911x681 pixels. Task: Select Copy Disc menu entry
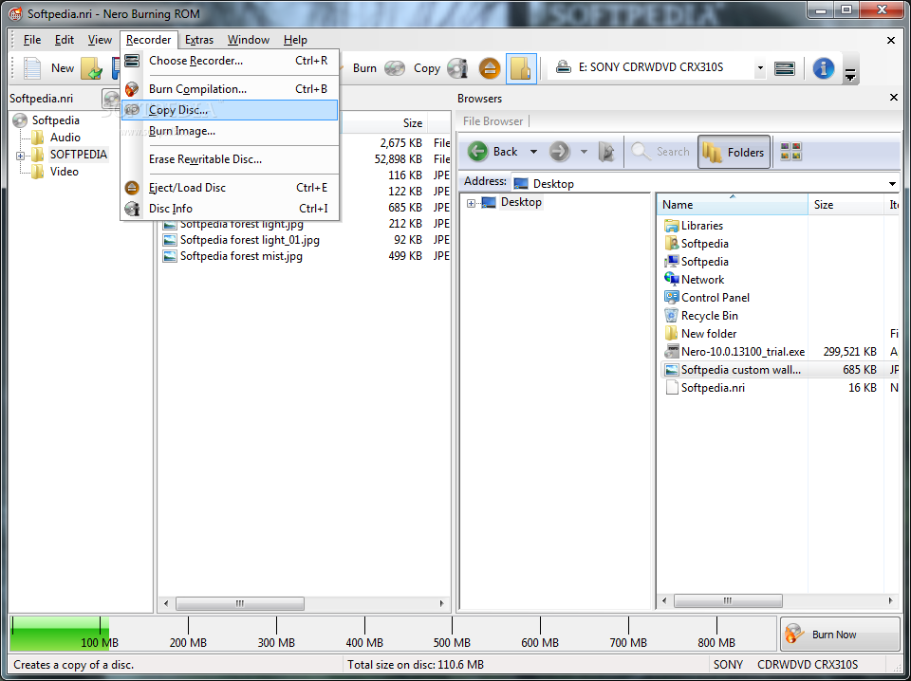(x=230, y=110)
